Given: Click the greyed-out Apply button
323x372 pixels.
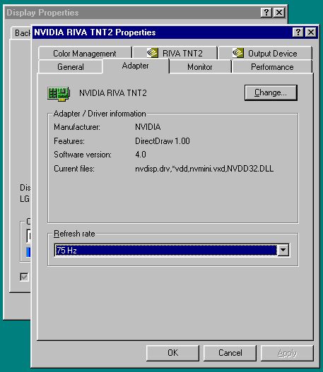Looking at the screenshot, I should point(287,353).
